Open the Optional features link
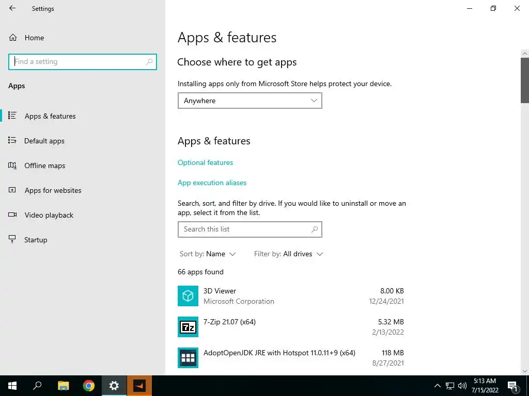 [x=205, y=162]
